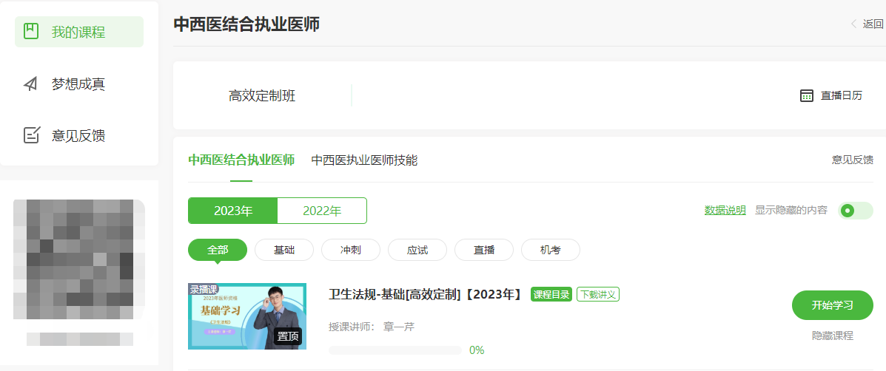This screenshot has width=886, height=371.
Task: Filter courses by 基础
Action: point(284,250)
